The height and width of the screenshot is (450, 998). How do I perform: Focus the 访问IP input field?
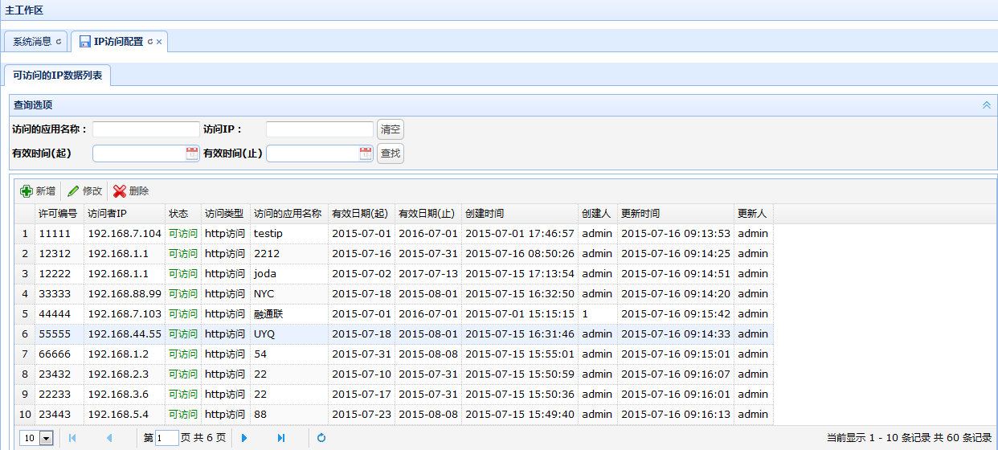pos(320,129)
